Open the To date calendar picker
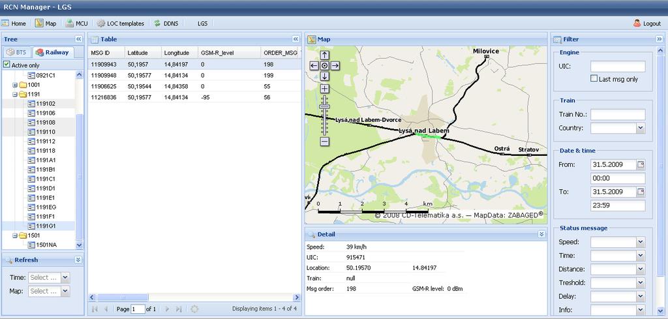The height and width of the screenshot is (319, 668). 641,192
